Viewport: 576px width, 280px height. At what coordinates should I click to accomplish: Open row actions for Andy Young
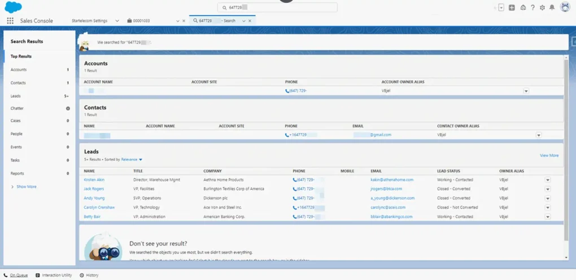pos(548,198)
